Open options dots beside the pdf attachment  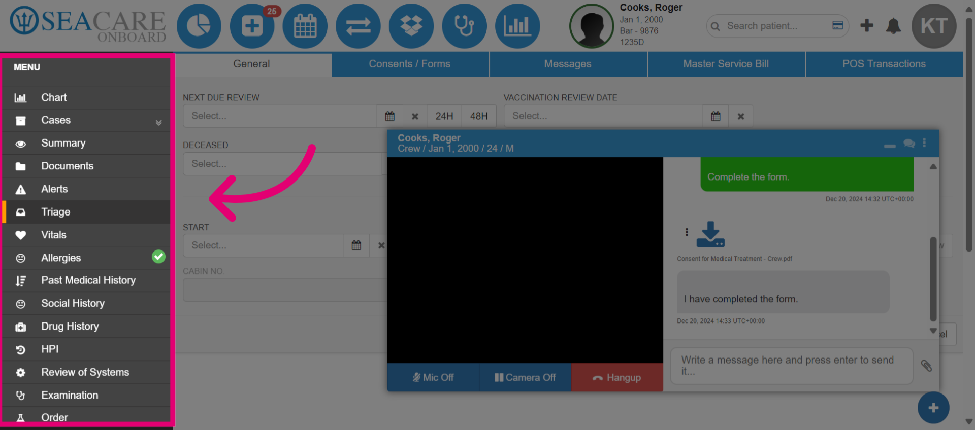[687, 232]
